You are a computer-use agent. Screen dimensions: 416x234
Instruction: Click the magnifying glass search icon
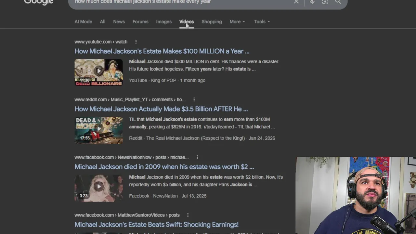click(338, 2)
